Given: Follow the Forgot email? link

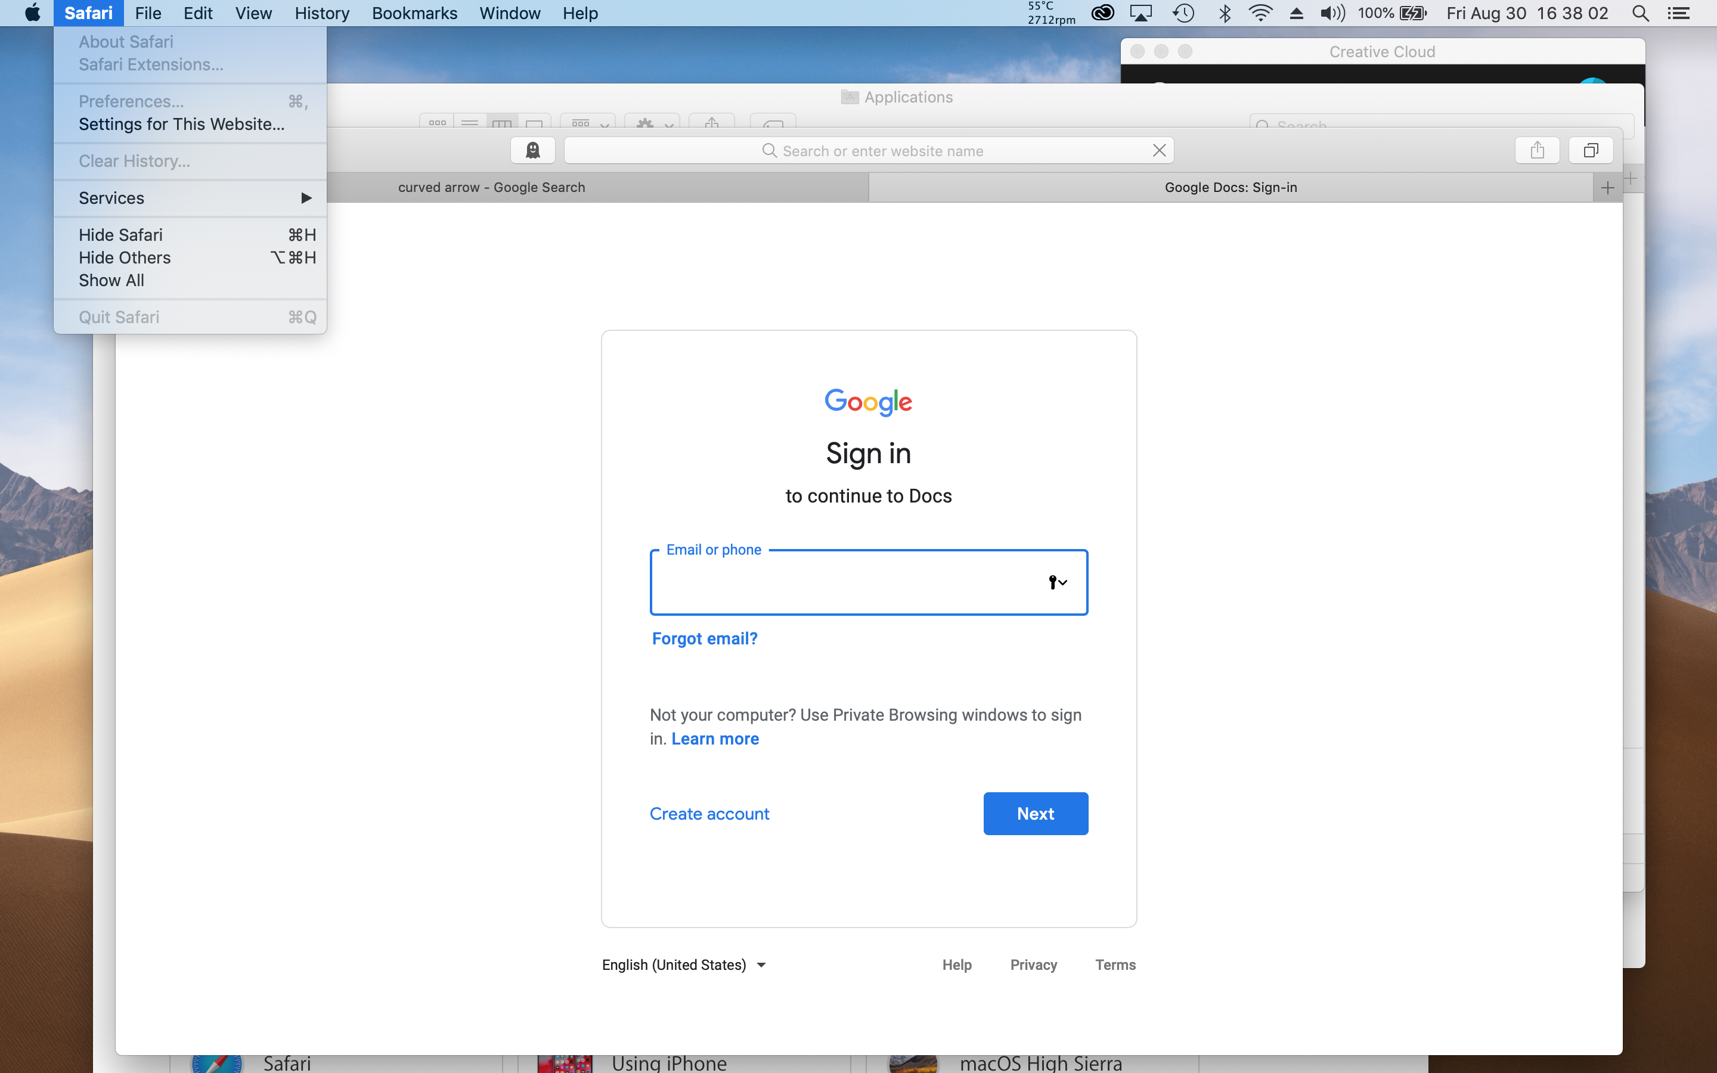Looking at the screenshot, I should pyautogui.click(x=705, y=638).
